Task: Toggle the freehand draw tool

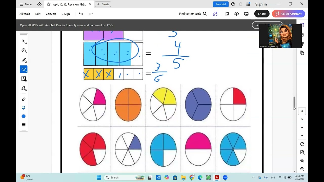Action: pyautogui.click(x=24, y=69)
